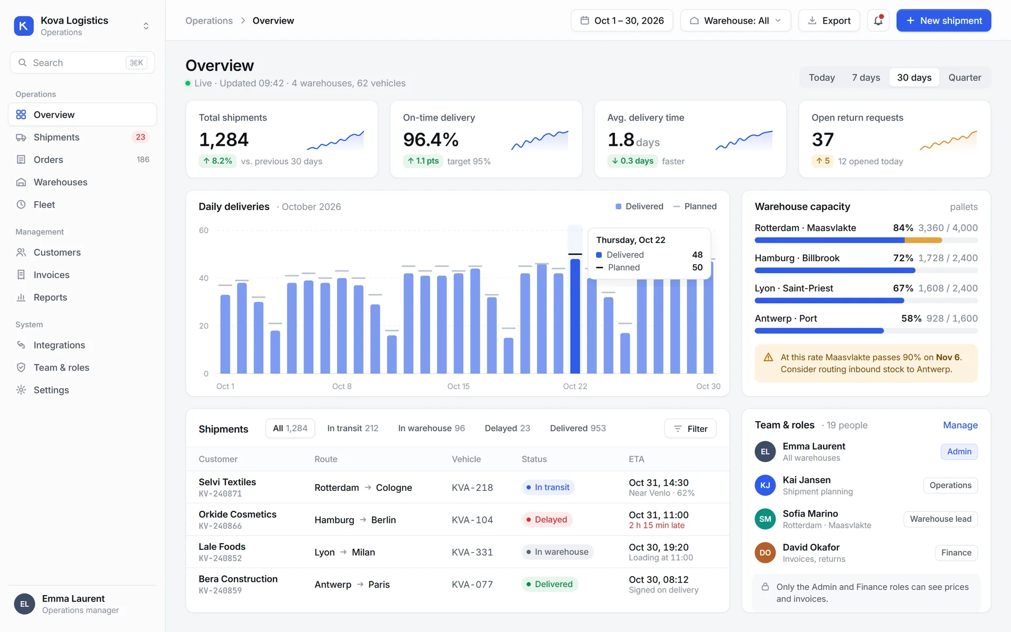Click the Rotterdam · Maasvlakte capacity bar
This screenshot has width=1011, height=632.
pyautogui.click(x=866, y=240)
